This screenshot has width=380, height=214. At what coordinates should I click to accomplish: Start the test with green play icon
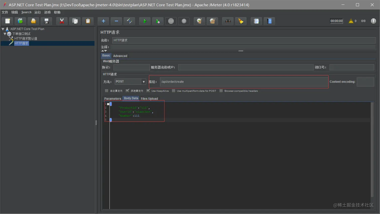(145, 21)
